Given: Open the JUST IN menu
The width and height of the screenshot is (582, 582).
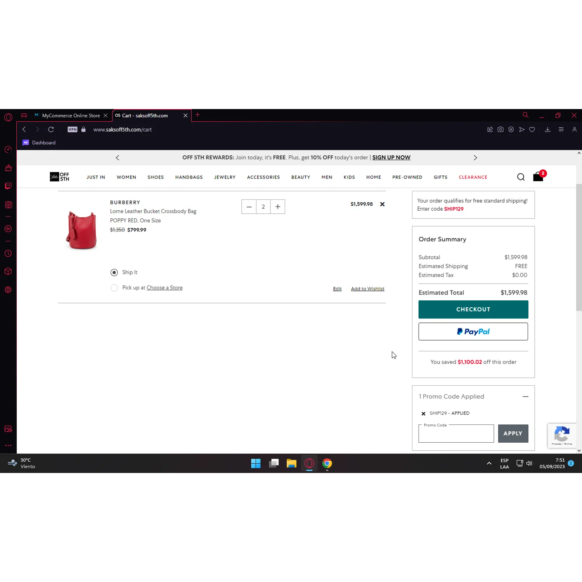Looking at the screenshot, I should tap(96, 177).
